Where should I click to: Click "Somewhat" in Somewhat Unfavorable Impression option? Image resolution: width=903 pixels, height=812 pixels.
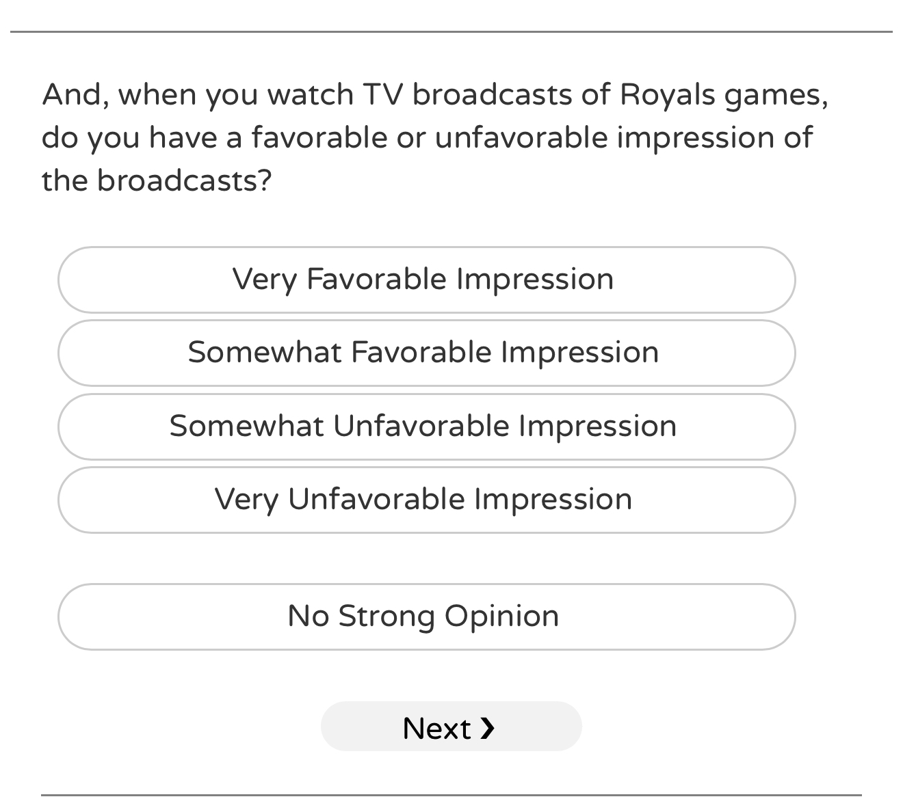tap(246, 427)
